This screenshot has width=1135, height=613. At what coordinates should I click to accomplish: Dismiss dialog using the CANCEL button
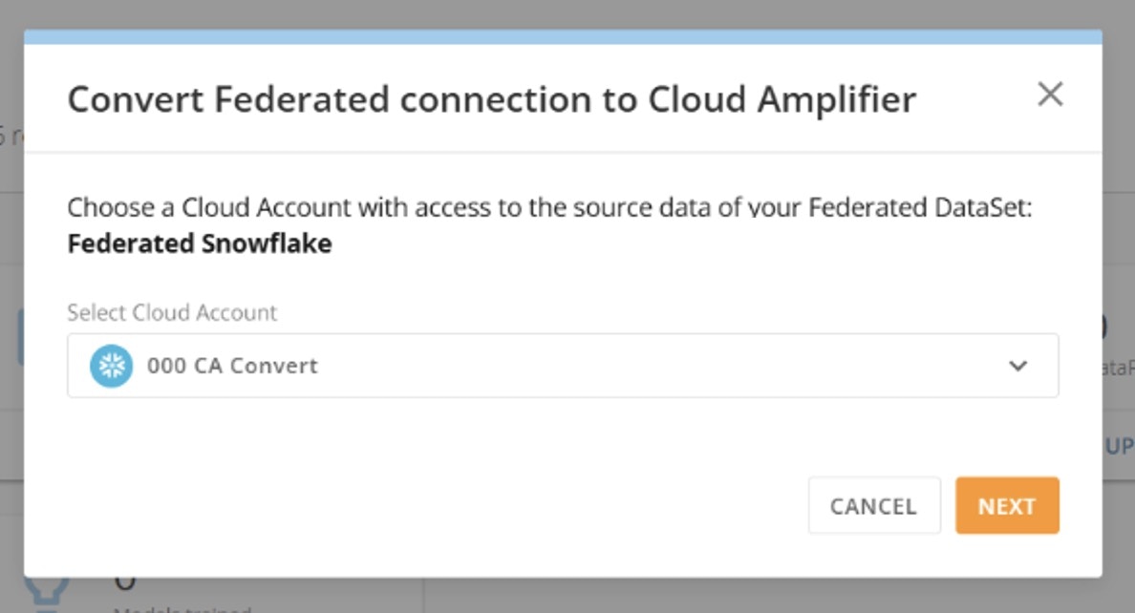pyautogui.click(x=873, y=505)
